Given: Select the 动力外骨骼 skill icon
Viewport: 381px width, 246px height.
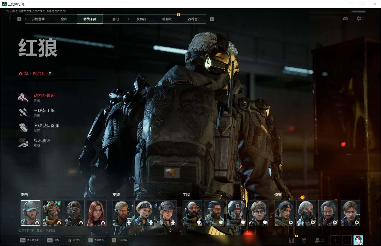Looking at the screenshot, I should (x=23, y=97).
